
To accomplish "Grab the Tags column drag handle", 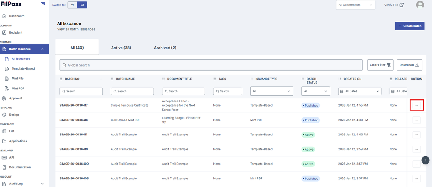I will [215, 79].
